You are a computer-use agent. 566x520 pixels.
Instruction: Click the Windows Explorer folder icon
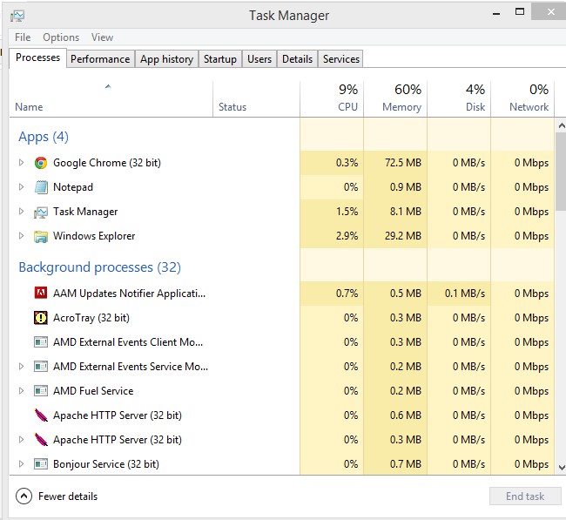tap(40, 236)
